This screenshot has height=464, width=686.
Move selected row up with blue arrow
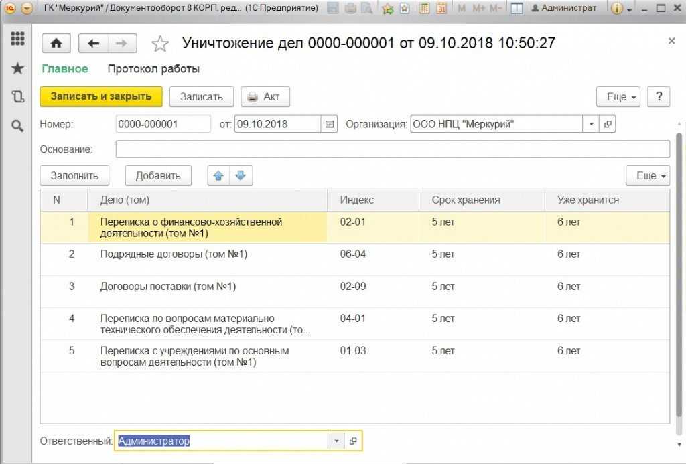point(218,176)
